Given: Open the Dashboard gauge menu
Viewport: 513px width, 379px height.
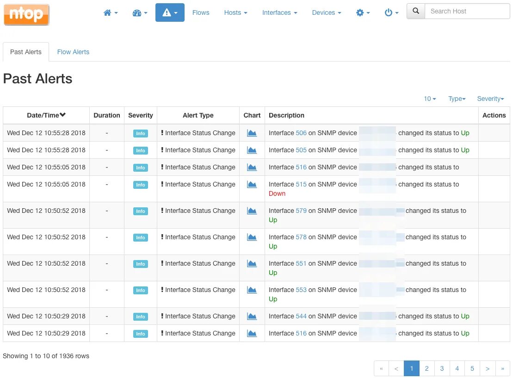Looking at the screenshot, I should pyautogui.click(x=140, y=13).
